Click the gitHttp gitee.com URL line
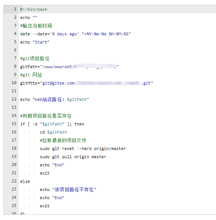Image resolution: width=216 pixels, height=220 pixels. coord(87,83)
